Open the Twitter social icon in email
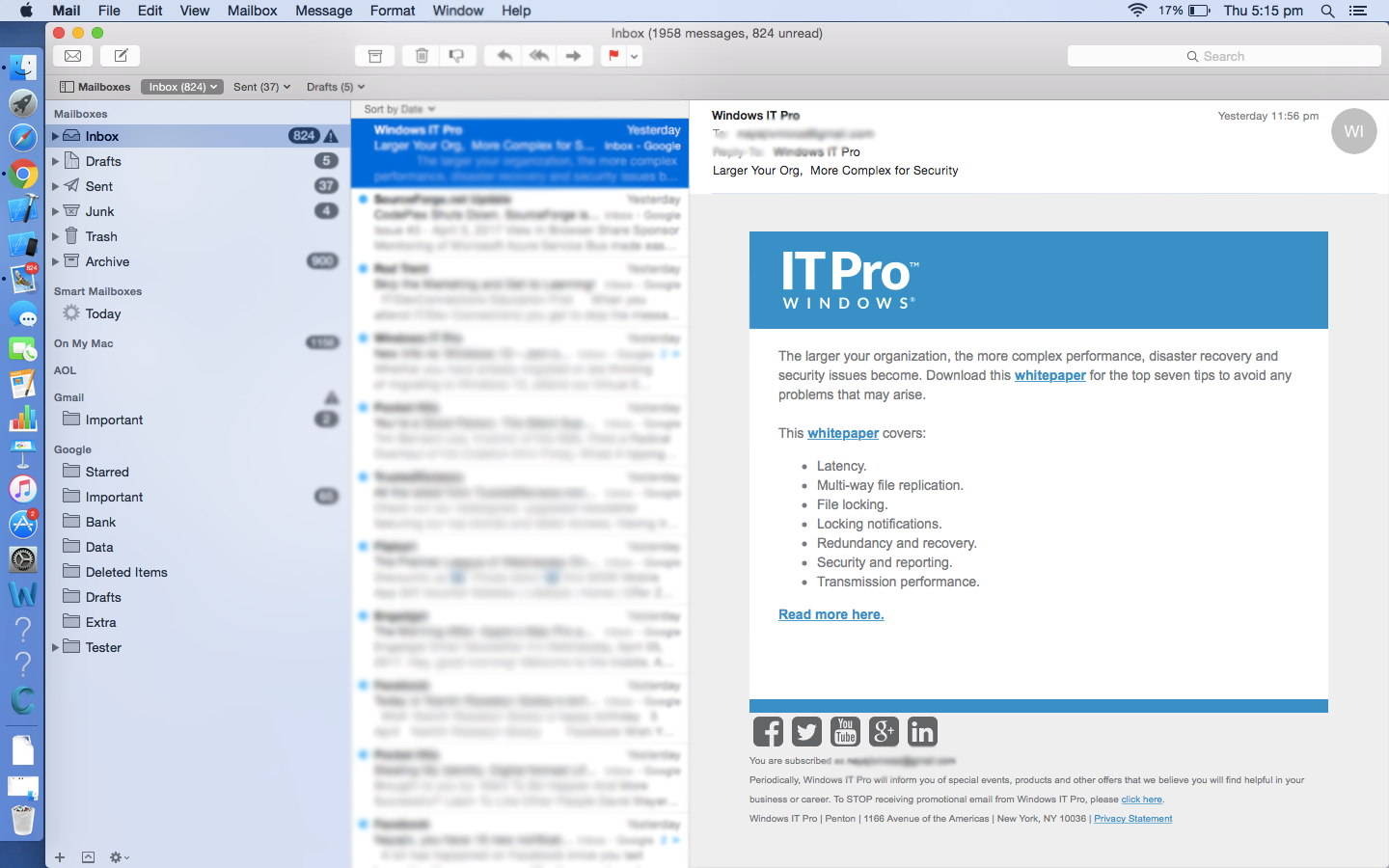 [806, 732]
